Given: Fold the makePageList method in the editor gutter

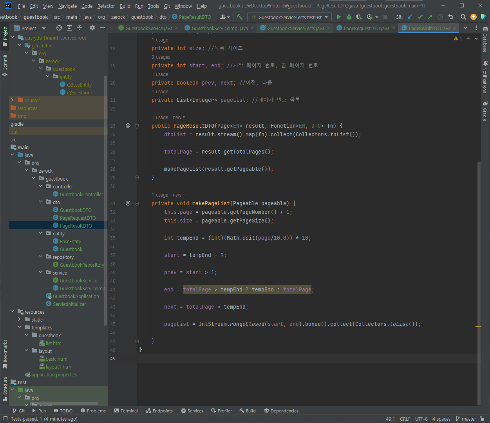Looking at the screenshot, I should coord(137,203).
